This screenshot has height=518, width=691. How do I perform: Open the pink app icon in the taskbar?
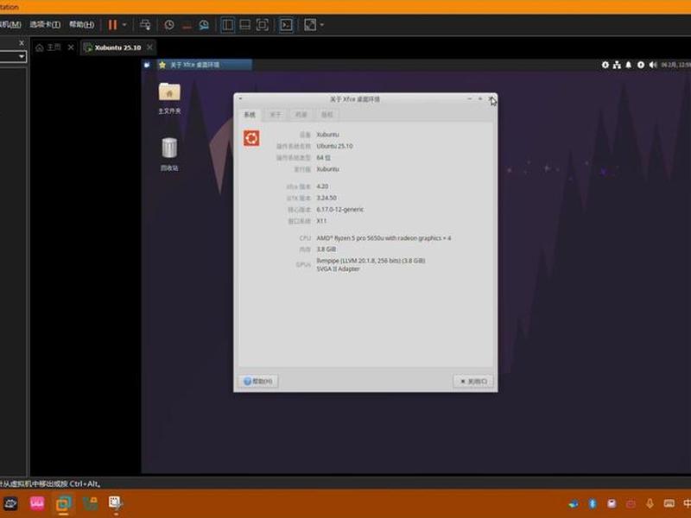(x=37, y=503)
